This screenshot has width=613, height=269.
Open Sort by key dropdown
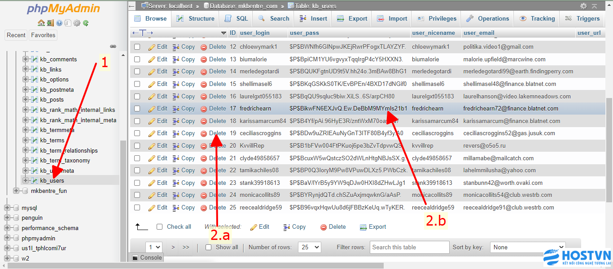[x=527, y=247]
